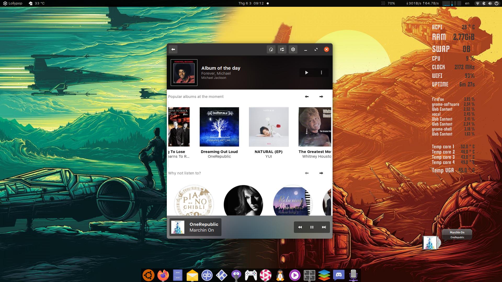Image resolution: width=502 pixels, height=282 pixels.
Task: Play the album of the day
Action: click(307, 73)
